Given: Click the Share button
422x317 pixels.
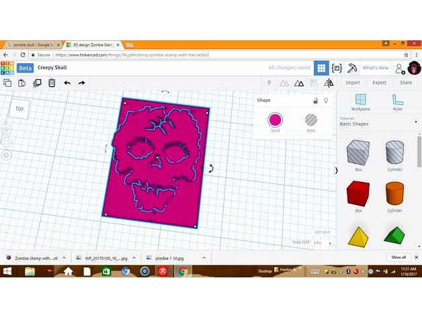Looking at the screenshot, I should point(406,83).
